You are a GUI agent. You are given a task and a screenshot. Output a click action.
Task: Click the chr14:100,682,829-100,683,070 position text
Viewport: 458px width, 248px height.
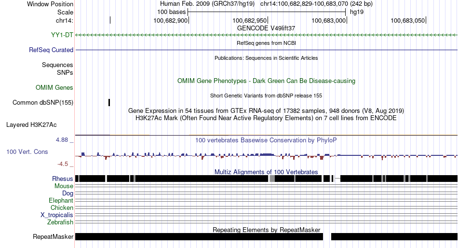[x=316, y=4]
